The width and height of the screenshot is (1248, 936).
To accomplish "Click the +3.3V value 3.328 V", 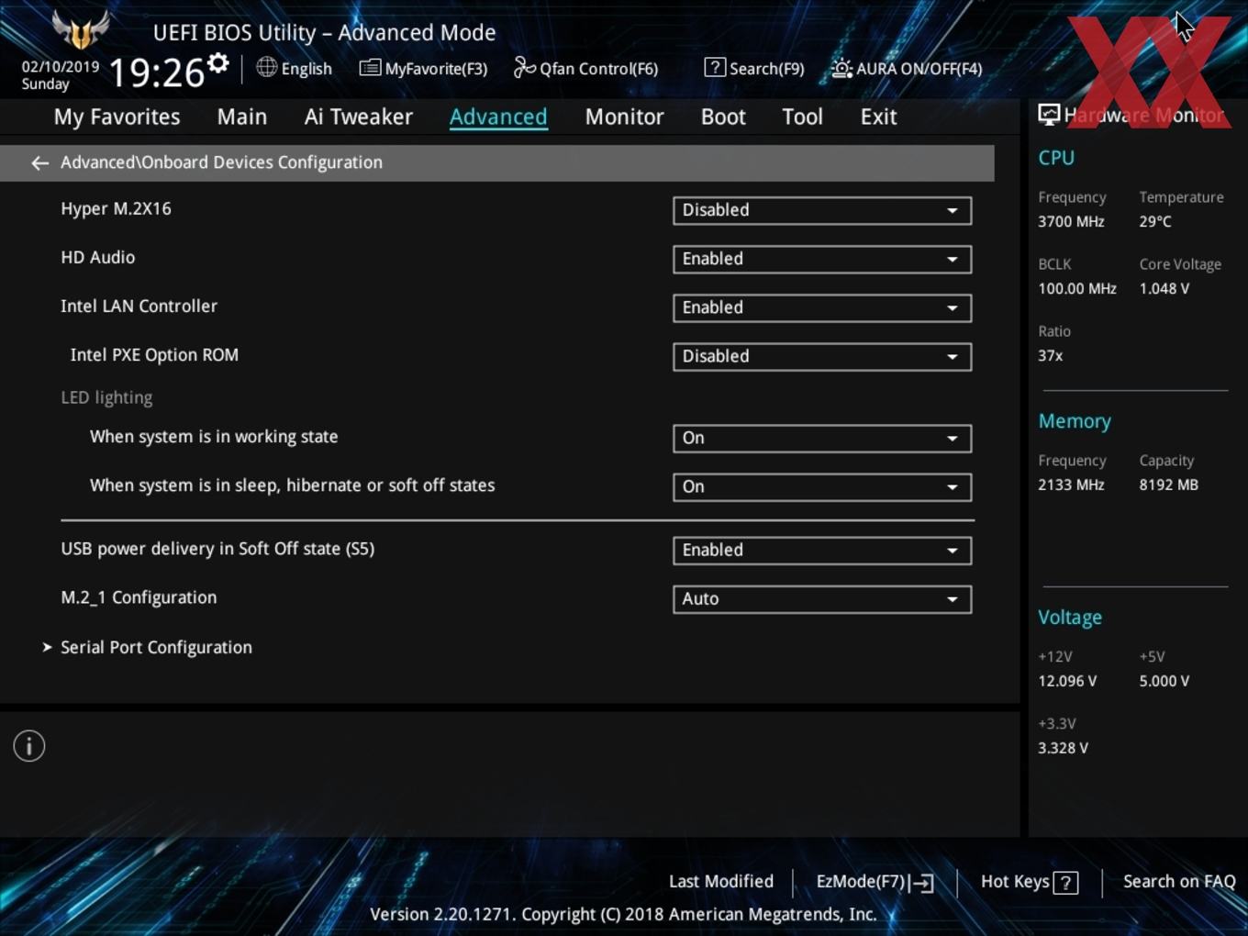I will (x=1063, y=748).
